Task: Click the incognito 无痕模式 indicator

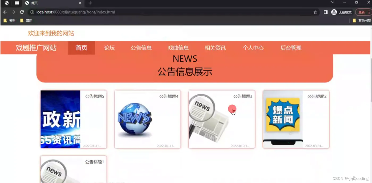Action: (x=341, y=12)
